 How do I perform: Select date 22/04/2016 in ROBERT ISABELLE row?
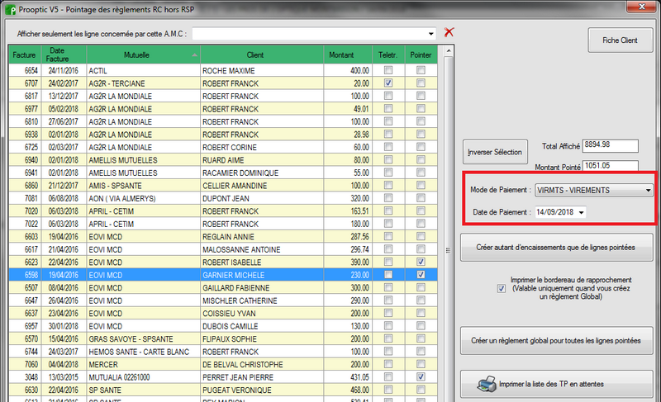pos(64,262)
